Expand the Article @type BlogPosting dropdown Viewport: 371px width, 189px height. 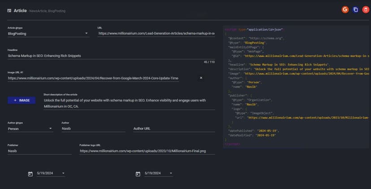pyautogui.click(x=86, y=33)
